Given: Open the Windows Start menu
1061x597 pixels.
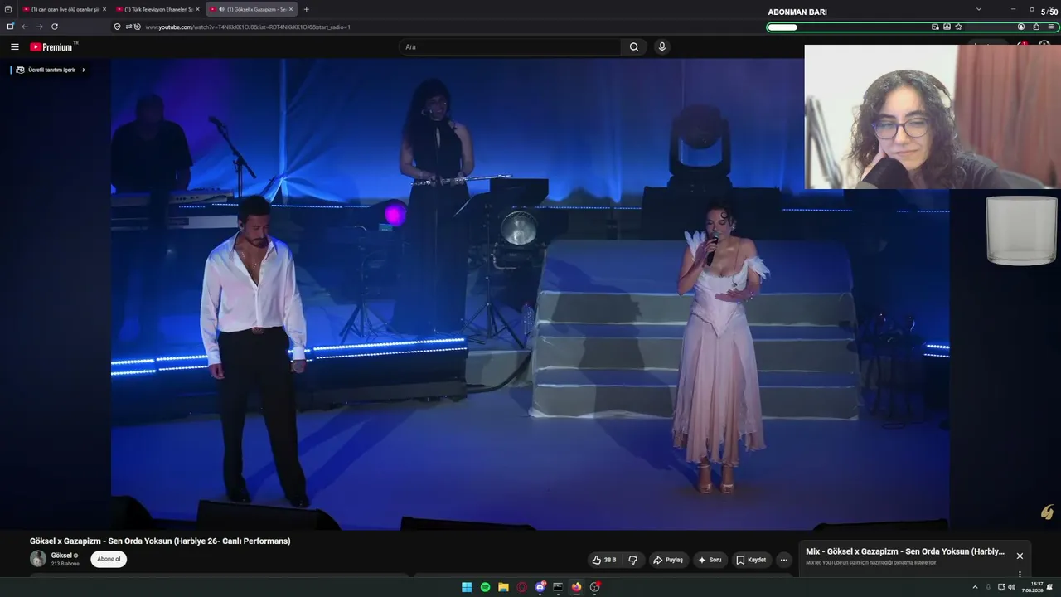Looking at the screenshot, I should (x=467, y=587).
